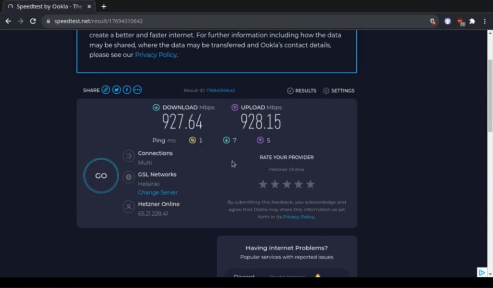Click the "Hetzner Online" provider name by the IP address
This screenshot has height=288, width=493.
[159, 204]
